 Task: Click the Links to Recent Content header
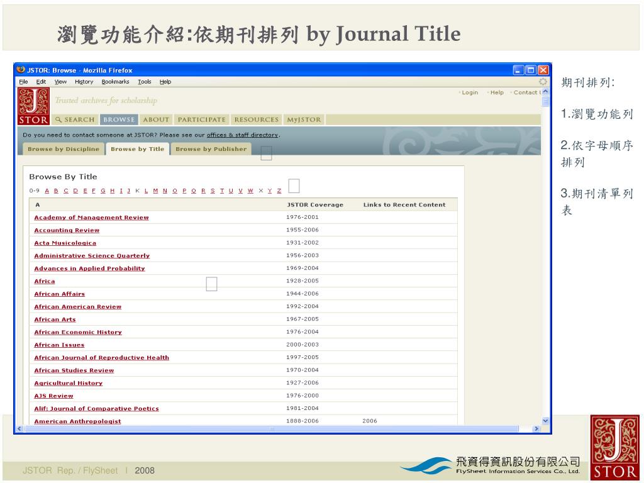click(404, 204)
